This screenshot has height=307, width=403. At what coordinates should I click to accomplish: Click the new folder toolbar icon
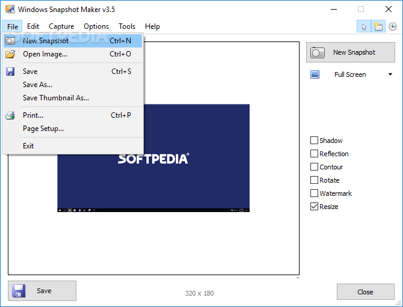pos(378,26)
